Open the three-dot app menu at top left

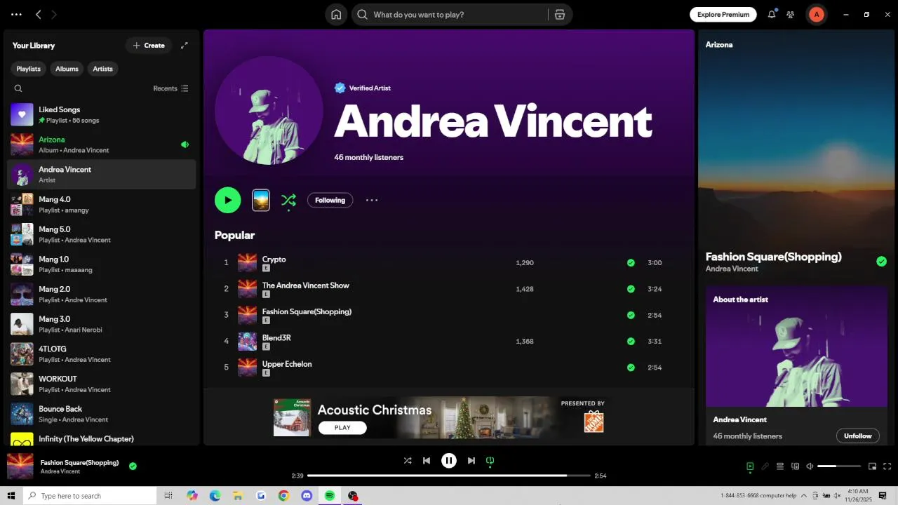click(16, 14)
